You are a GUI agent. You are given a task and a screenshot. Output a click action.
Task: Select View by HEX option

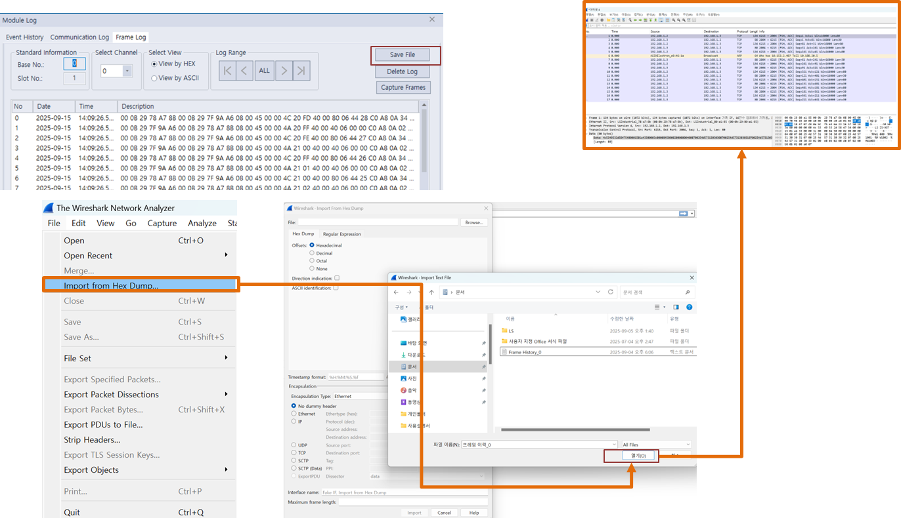(x=173, y=64)
